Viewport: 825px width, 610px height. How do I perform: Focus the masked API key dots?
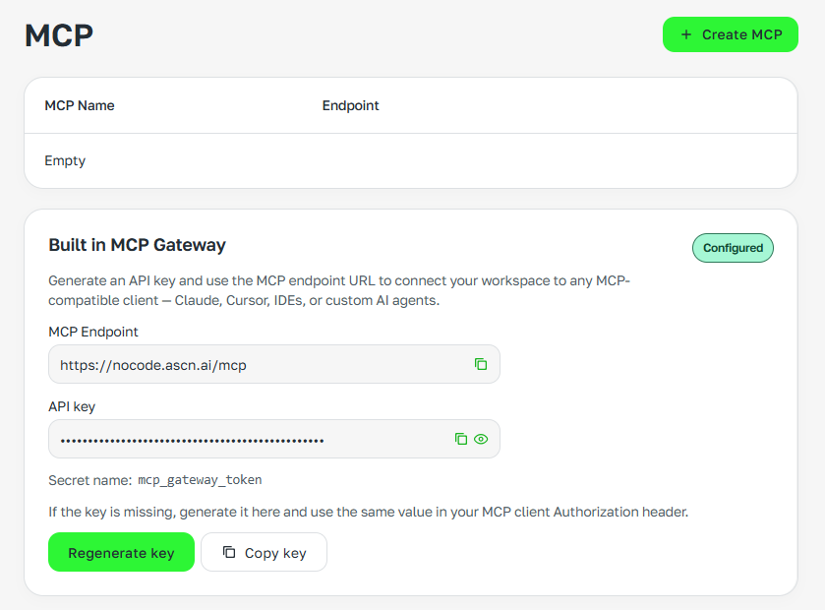click(192, 440)
